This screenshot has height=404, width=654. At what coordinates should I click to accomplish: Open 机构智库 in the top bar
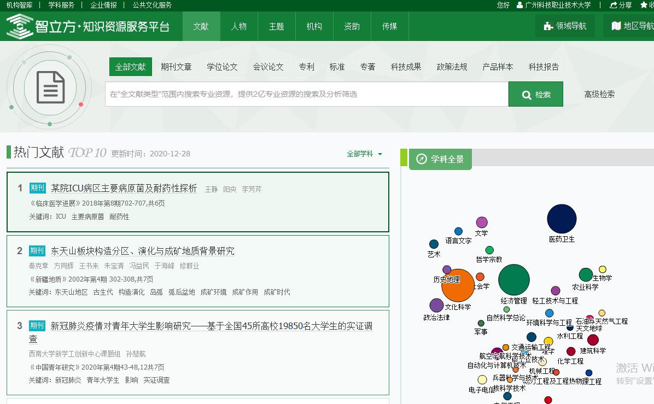[19, 5]
